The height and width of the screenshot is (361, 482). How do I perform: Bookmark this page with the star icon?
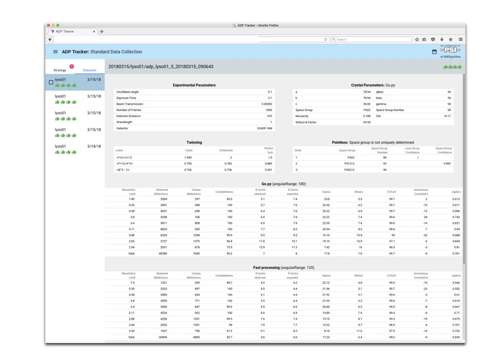417,39
